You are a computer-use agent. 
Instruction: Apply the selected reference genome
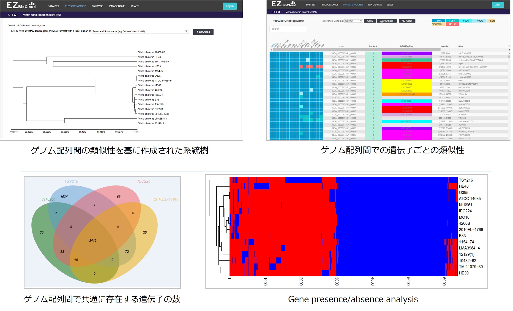coord(370,21)
